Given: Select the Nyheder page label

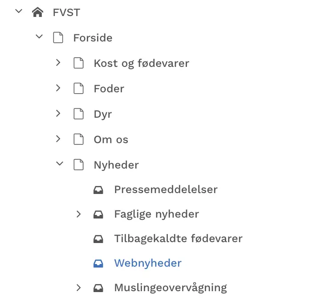Looking at the screenshot, I should point(116,165).
